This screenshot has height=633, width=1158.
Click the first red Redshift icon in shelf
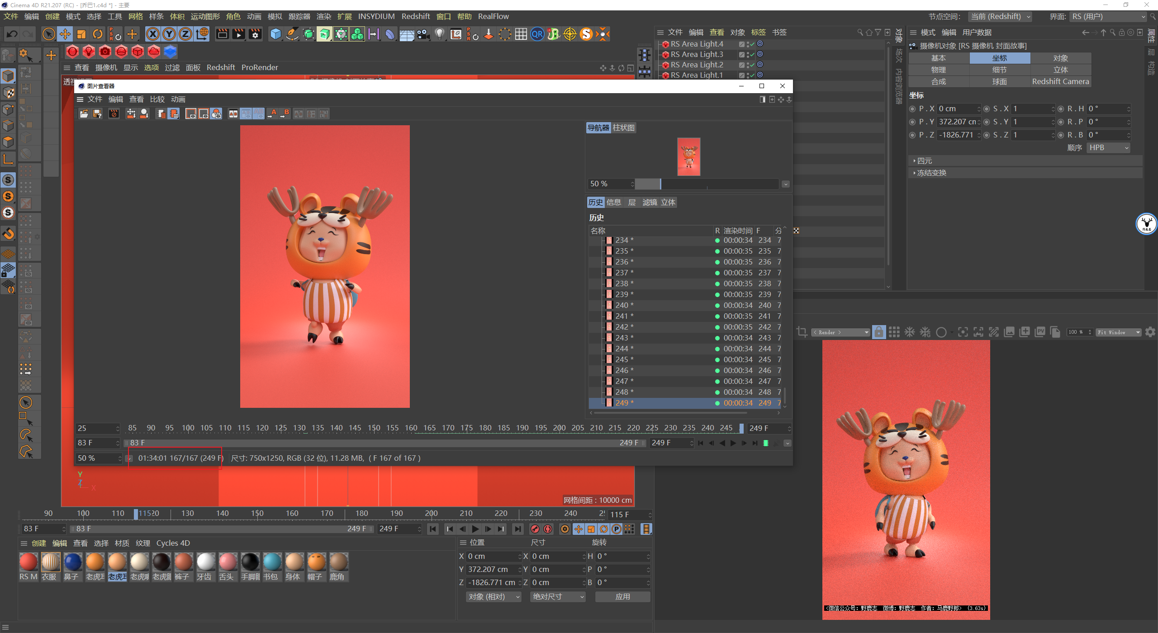pos(72,52)
